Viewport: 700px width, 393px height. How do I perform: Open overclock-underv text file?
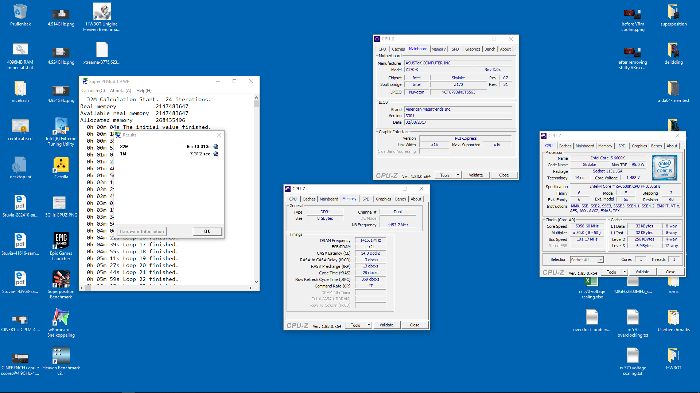coord(592,317)
